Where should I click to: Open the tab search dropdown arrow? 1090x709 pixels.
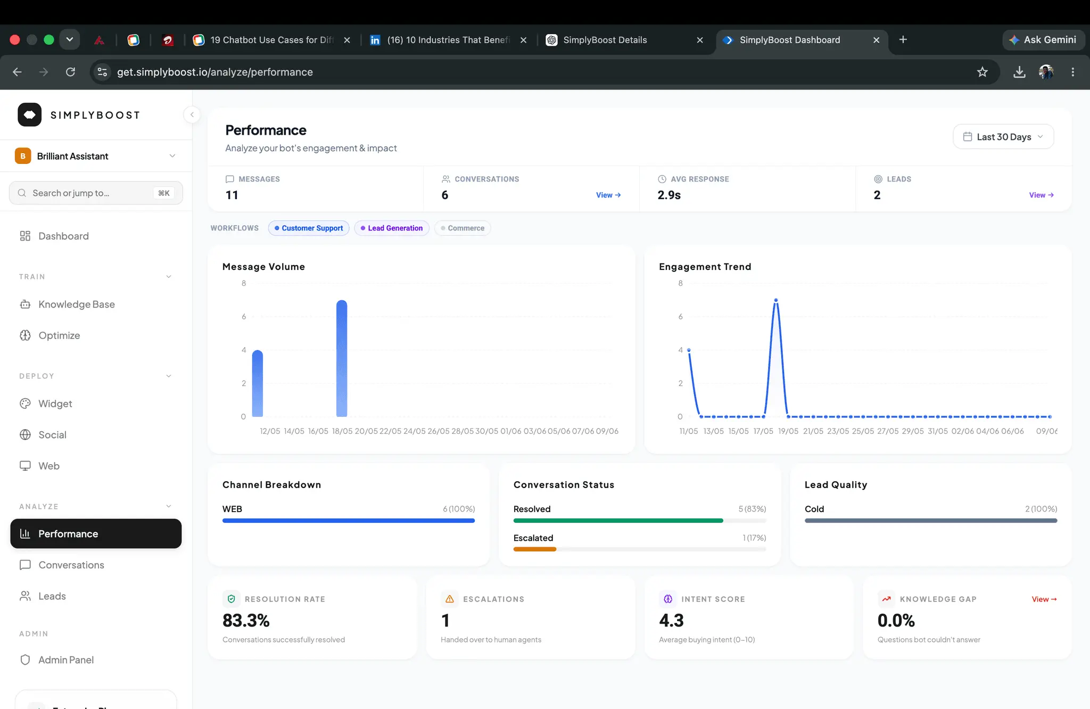tap(70, 39)
